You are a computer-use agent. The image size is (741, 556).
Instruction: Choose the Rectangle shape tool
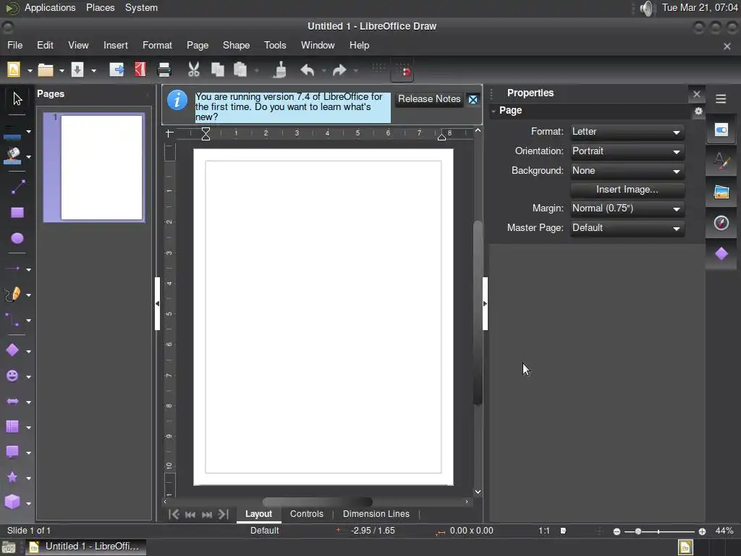pyautogui.click(x=17, y=213)
